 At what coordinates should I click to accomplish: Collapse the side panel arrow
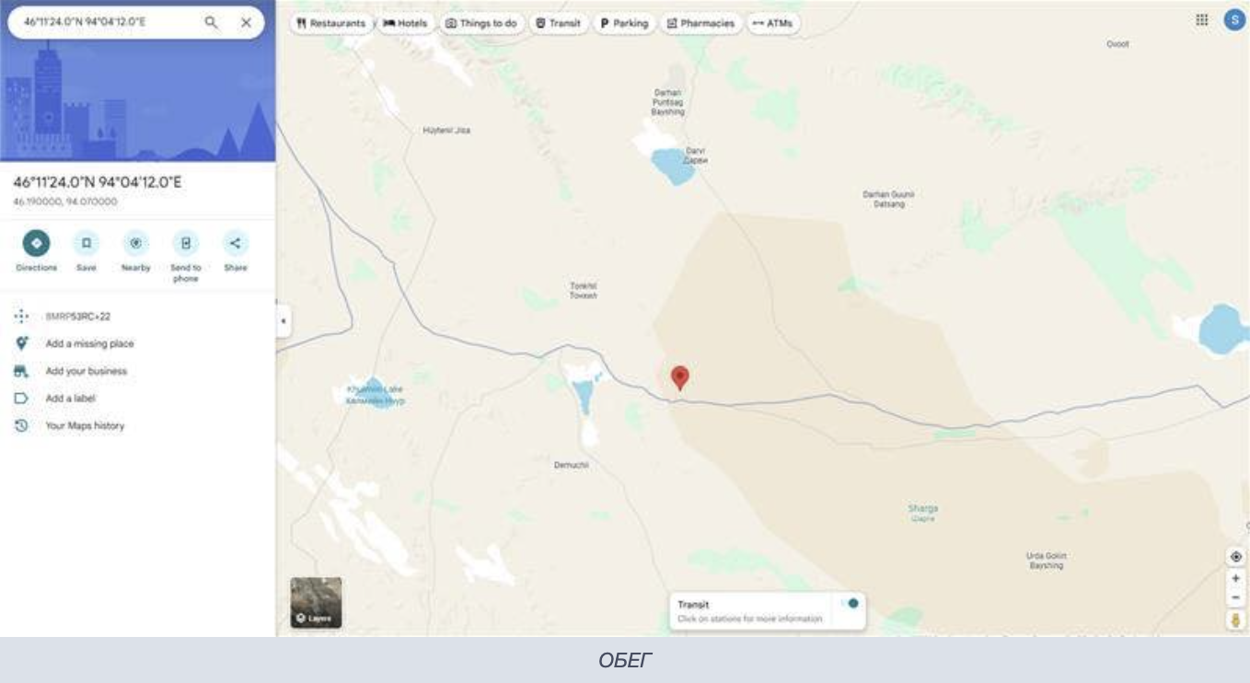pos(284,321)
